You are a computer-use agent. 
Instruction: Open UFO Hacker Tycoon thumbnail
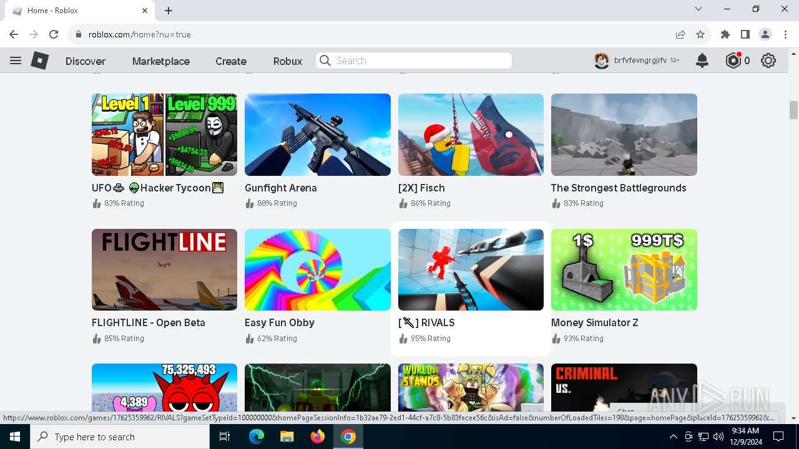(164, 135)
